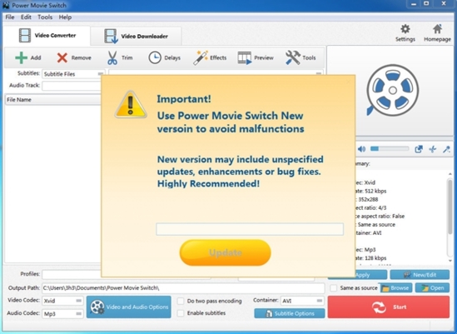Click the red Start button

coord(389,307)
